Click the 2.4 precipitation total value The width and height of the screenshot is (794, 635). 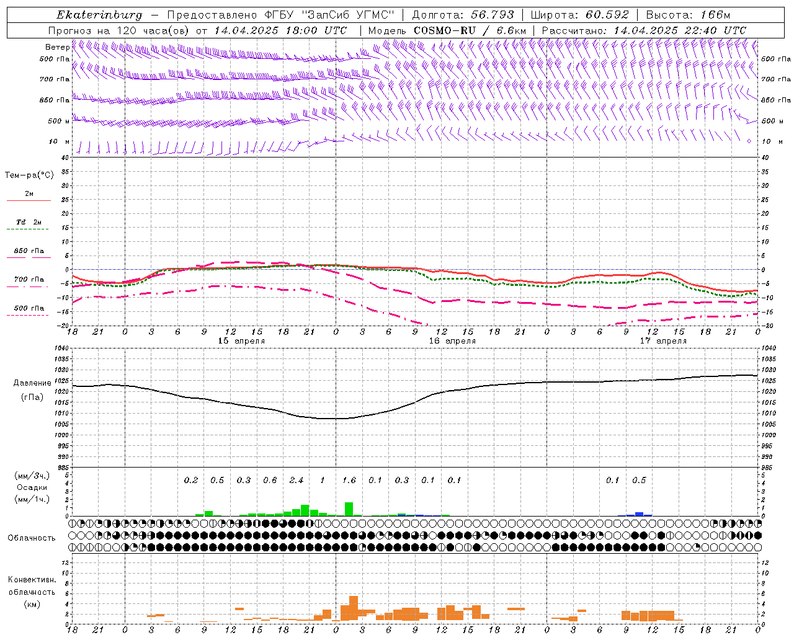(297, 481)
